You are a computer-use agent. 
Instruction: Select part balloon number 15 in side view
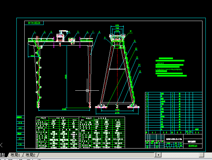pyautogui.click(x=140, y=72)
